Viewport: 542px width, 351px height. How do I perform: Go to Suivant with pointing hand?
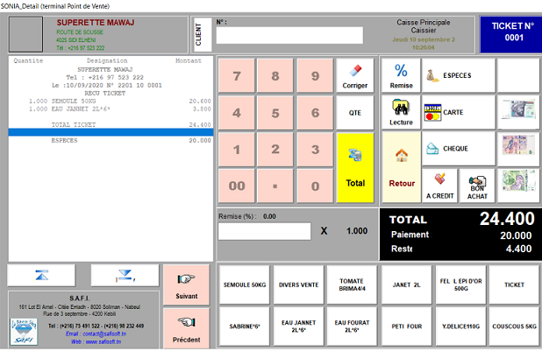pyautogui.click(x=186, y=285)
